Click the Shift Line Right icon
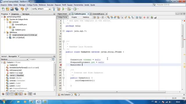Screen dimensions: 186x104 click(x=140, y=17)
